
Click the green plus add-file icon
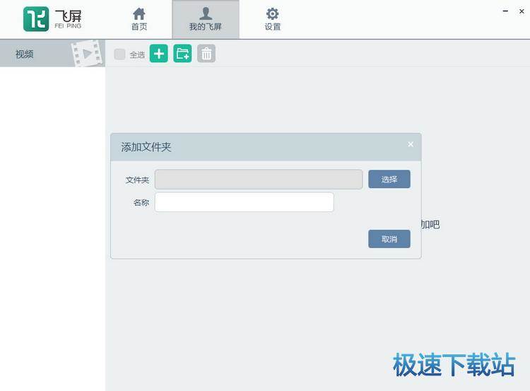coord(159,54)
